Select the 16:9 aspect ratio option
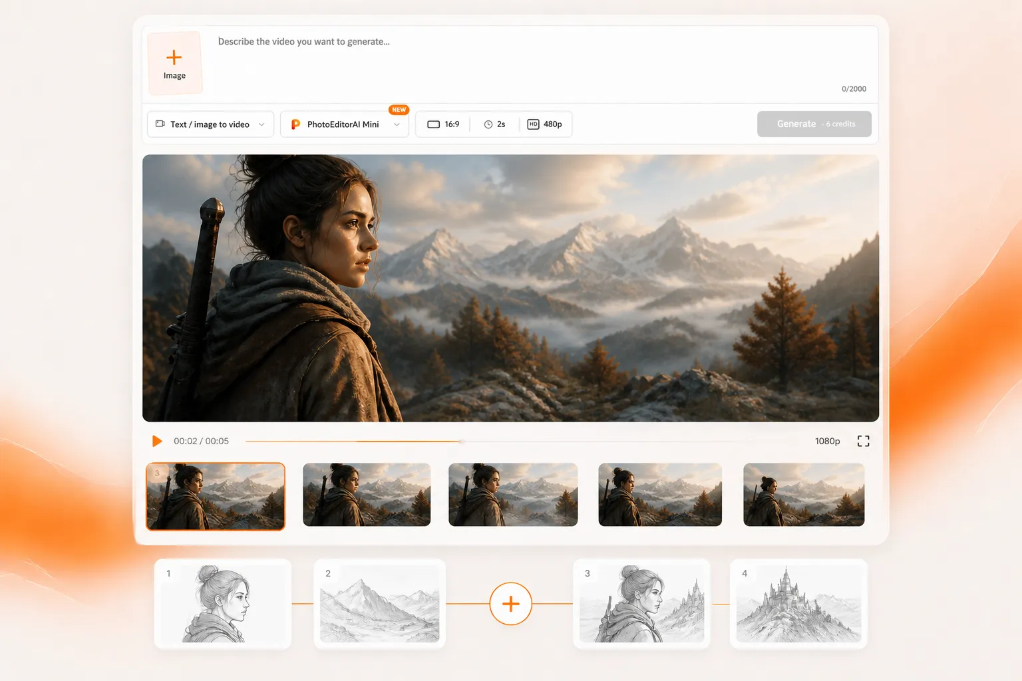The width and height of the screenshot is (1022, 681). [x=443, y=124]
